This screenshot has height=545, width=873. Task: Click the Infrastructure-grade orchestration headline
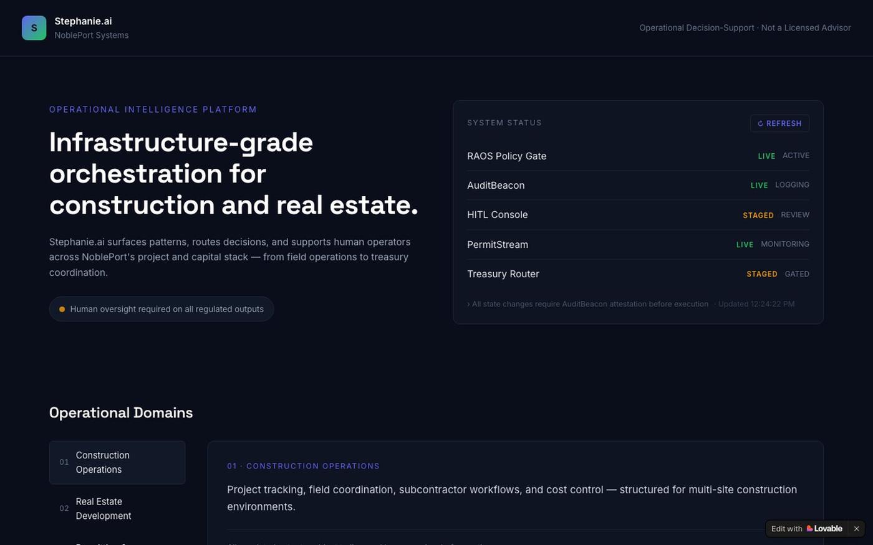click(x=234, y=174)
